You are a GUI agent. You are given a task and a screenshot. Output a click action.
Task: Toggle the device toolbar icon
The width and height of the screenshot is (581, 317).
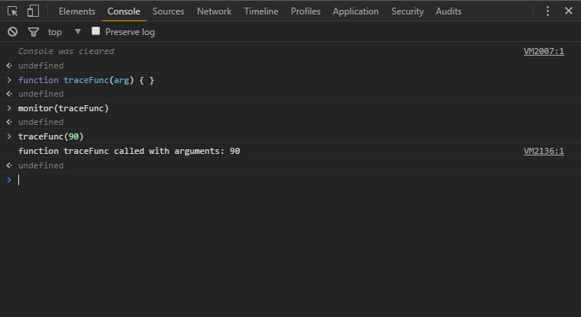33,11
